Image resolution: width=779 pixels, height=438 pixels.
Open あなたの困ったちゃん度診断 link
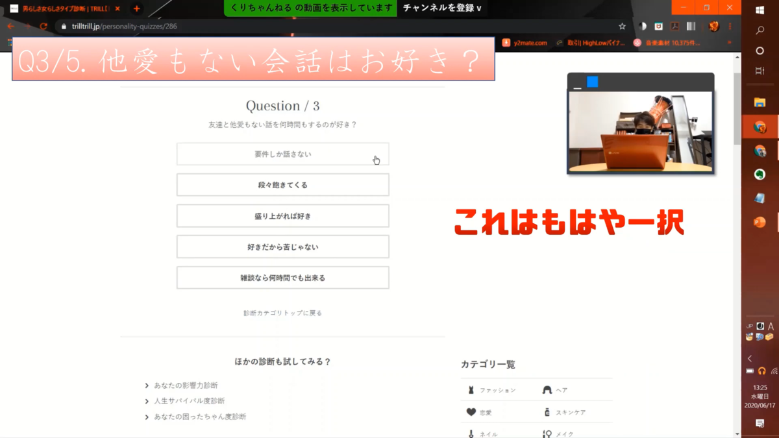200,417
